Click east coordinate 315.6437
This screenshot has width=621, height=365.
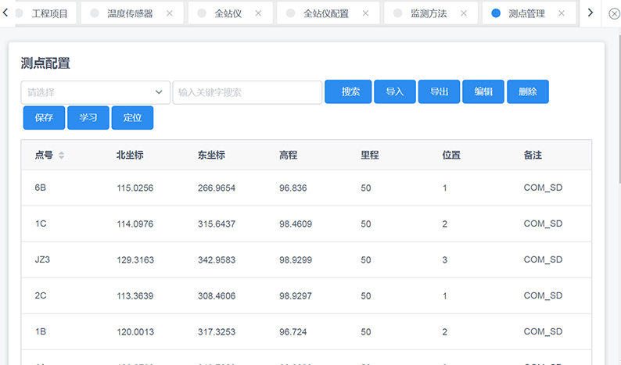(x=217, y=224)
